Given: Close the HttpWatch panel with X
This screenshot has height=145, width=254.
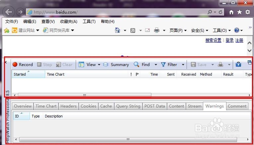Looking at the screenshot, I should tap(6, 62).
